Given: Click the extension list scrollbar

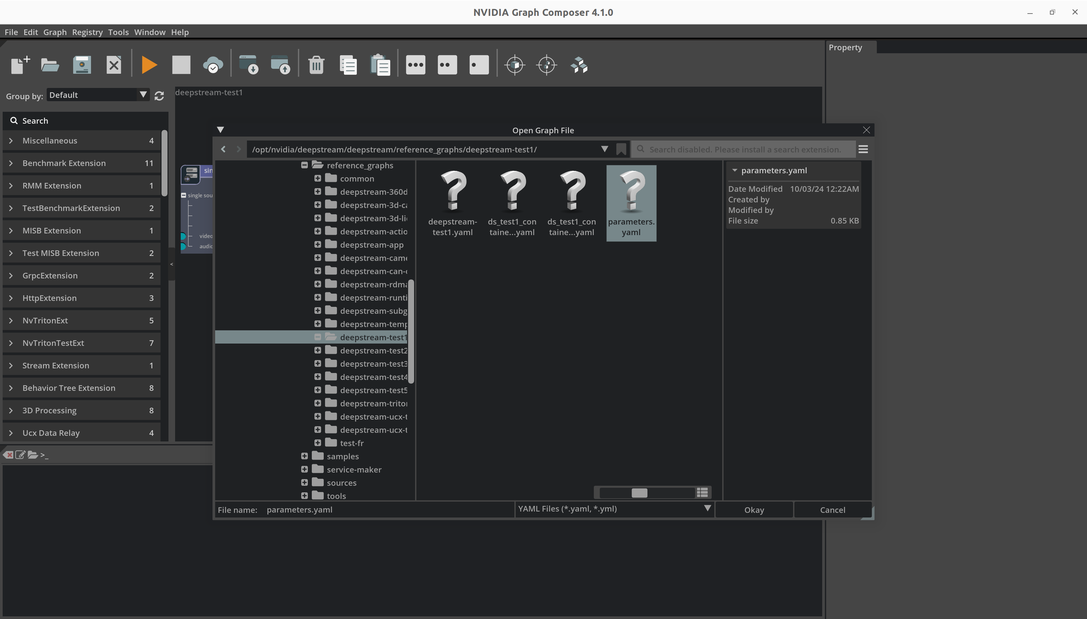Looking at the screenshot, I should click(x=165, y=163).
